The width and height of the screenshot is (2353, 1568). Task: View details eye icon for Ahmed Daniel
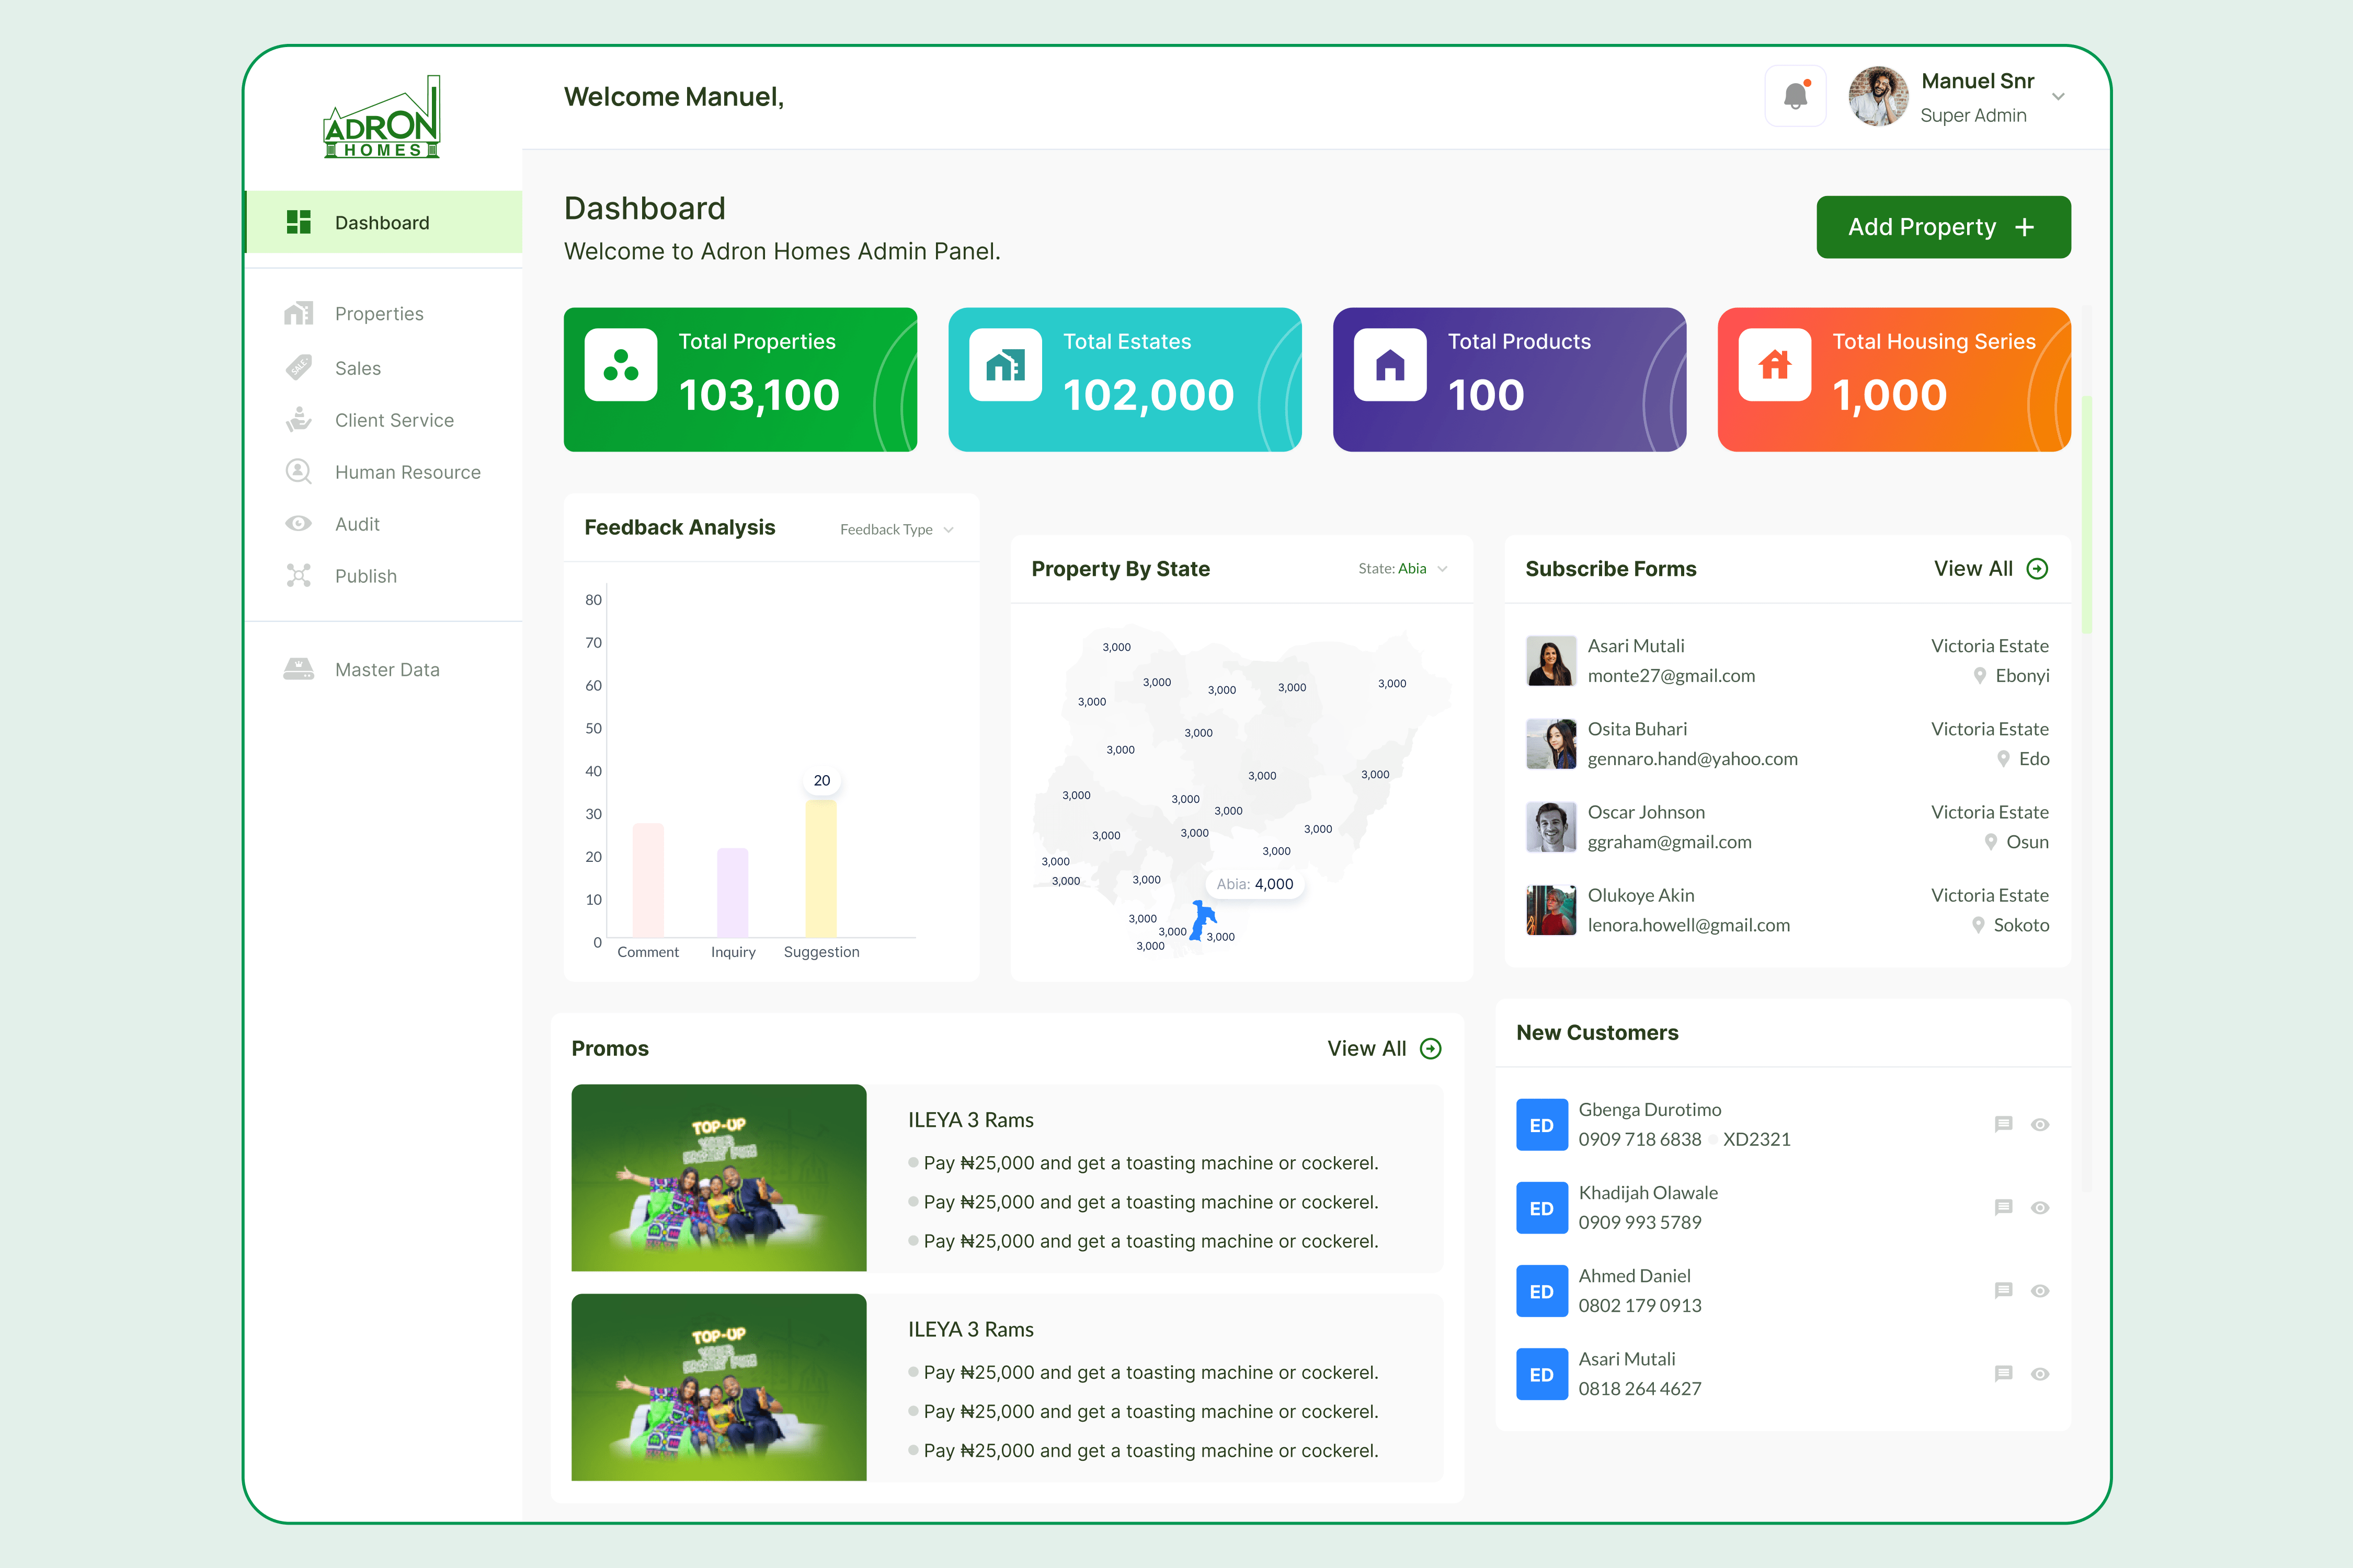(2040, 1291)
